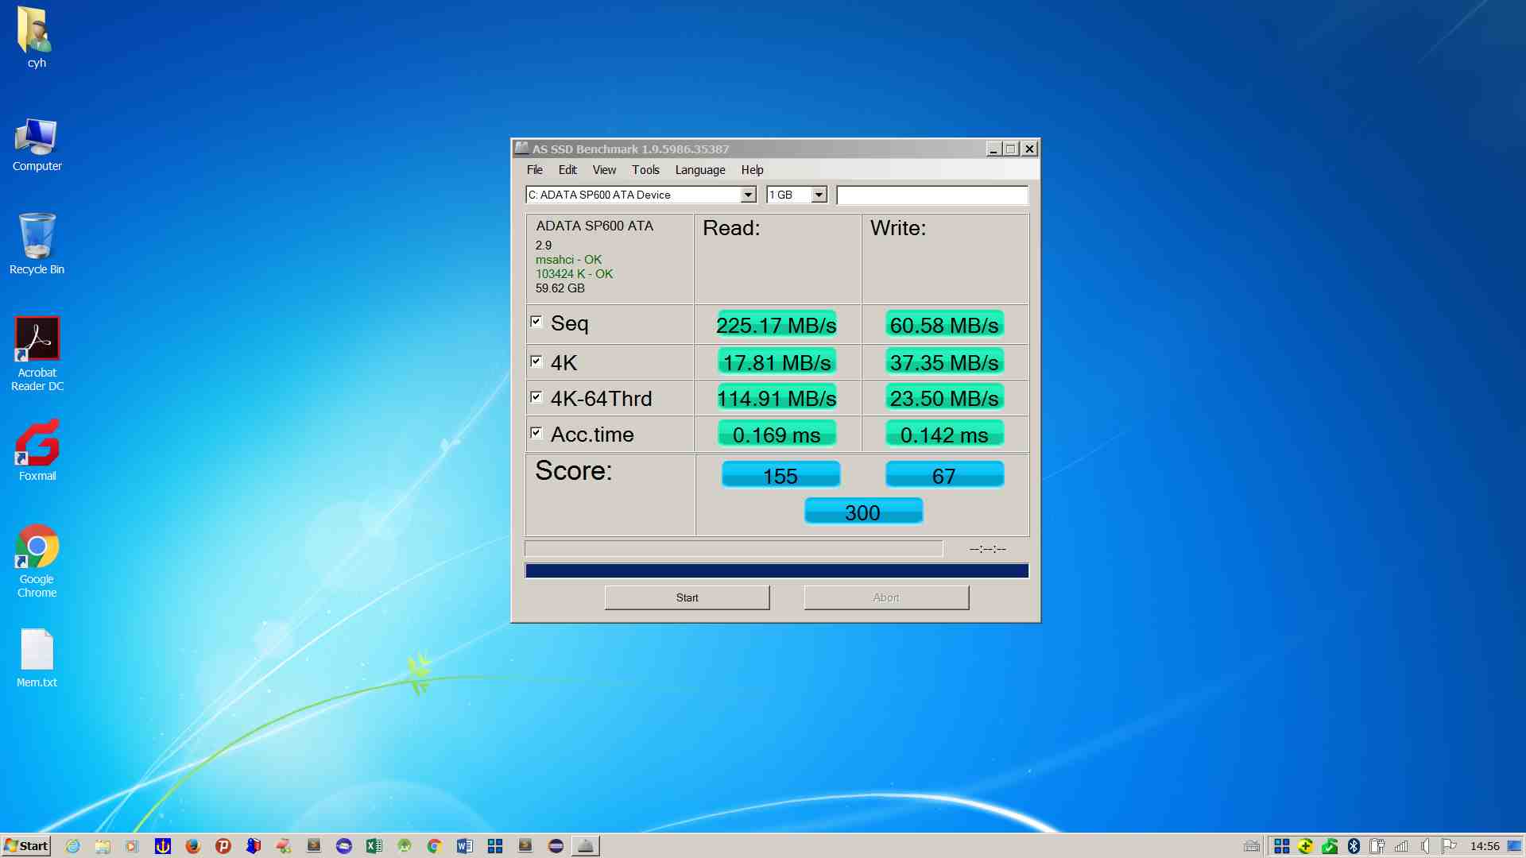Click the Show desktop button
Viewport: 1526px width, 858px height.
pyautogui.click(x=1515, y=846)
